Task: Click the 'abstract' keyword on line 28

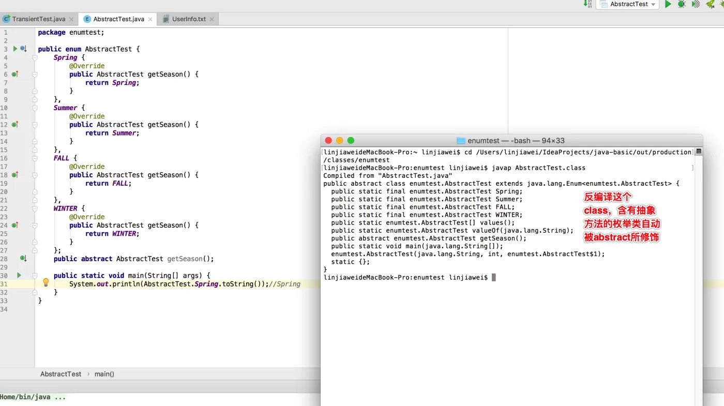Action: pyautogui.click(x=97, y=259)
